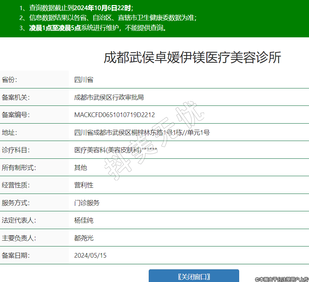Click the 备案编号 row label
This screenshot has width=309, height=282.
pos(16,115)
